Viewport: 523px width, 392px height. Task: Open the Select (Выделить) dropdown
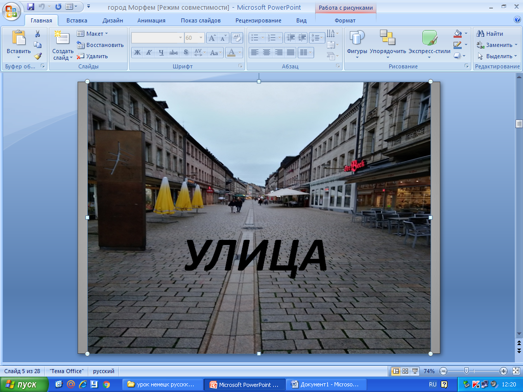click(x=515, y=56)
